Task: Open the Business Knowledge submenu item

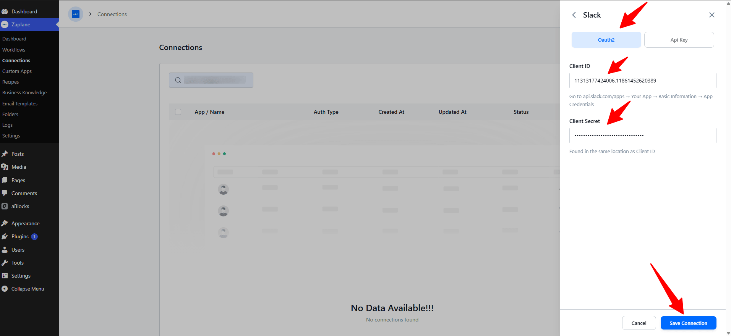Action: [24, 92]
